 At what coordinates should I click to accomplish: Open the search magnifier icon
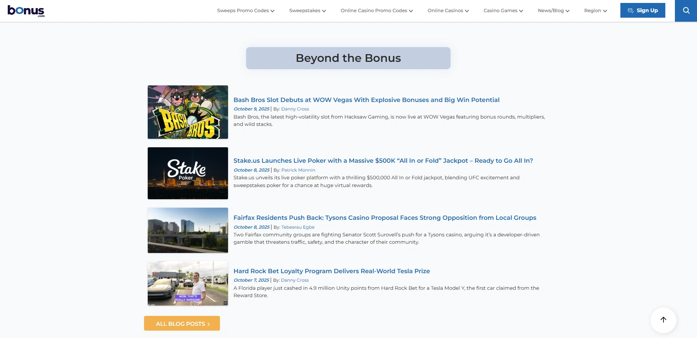(686, 11)
